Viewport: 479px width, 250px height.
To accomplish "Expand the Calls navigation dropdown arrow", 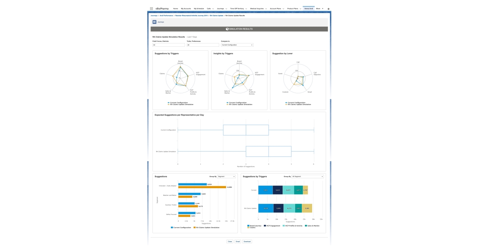I will coord(213,8).
